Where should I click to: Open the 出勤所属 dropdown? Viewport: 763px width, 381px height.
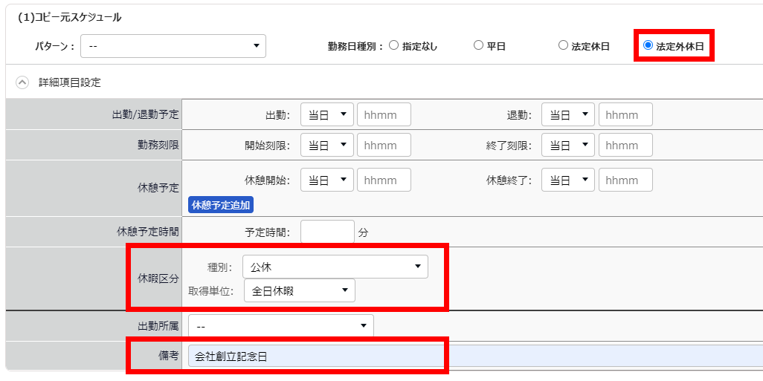point(281,326)
